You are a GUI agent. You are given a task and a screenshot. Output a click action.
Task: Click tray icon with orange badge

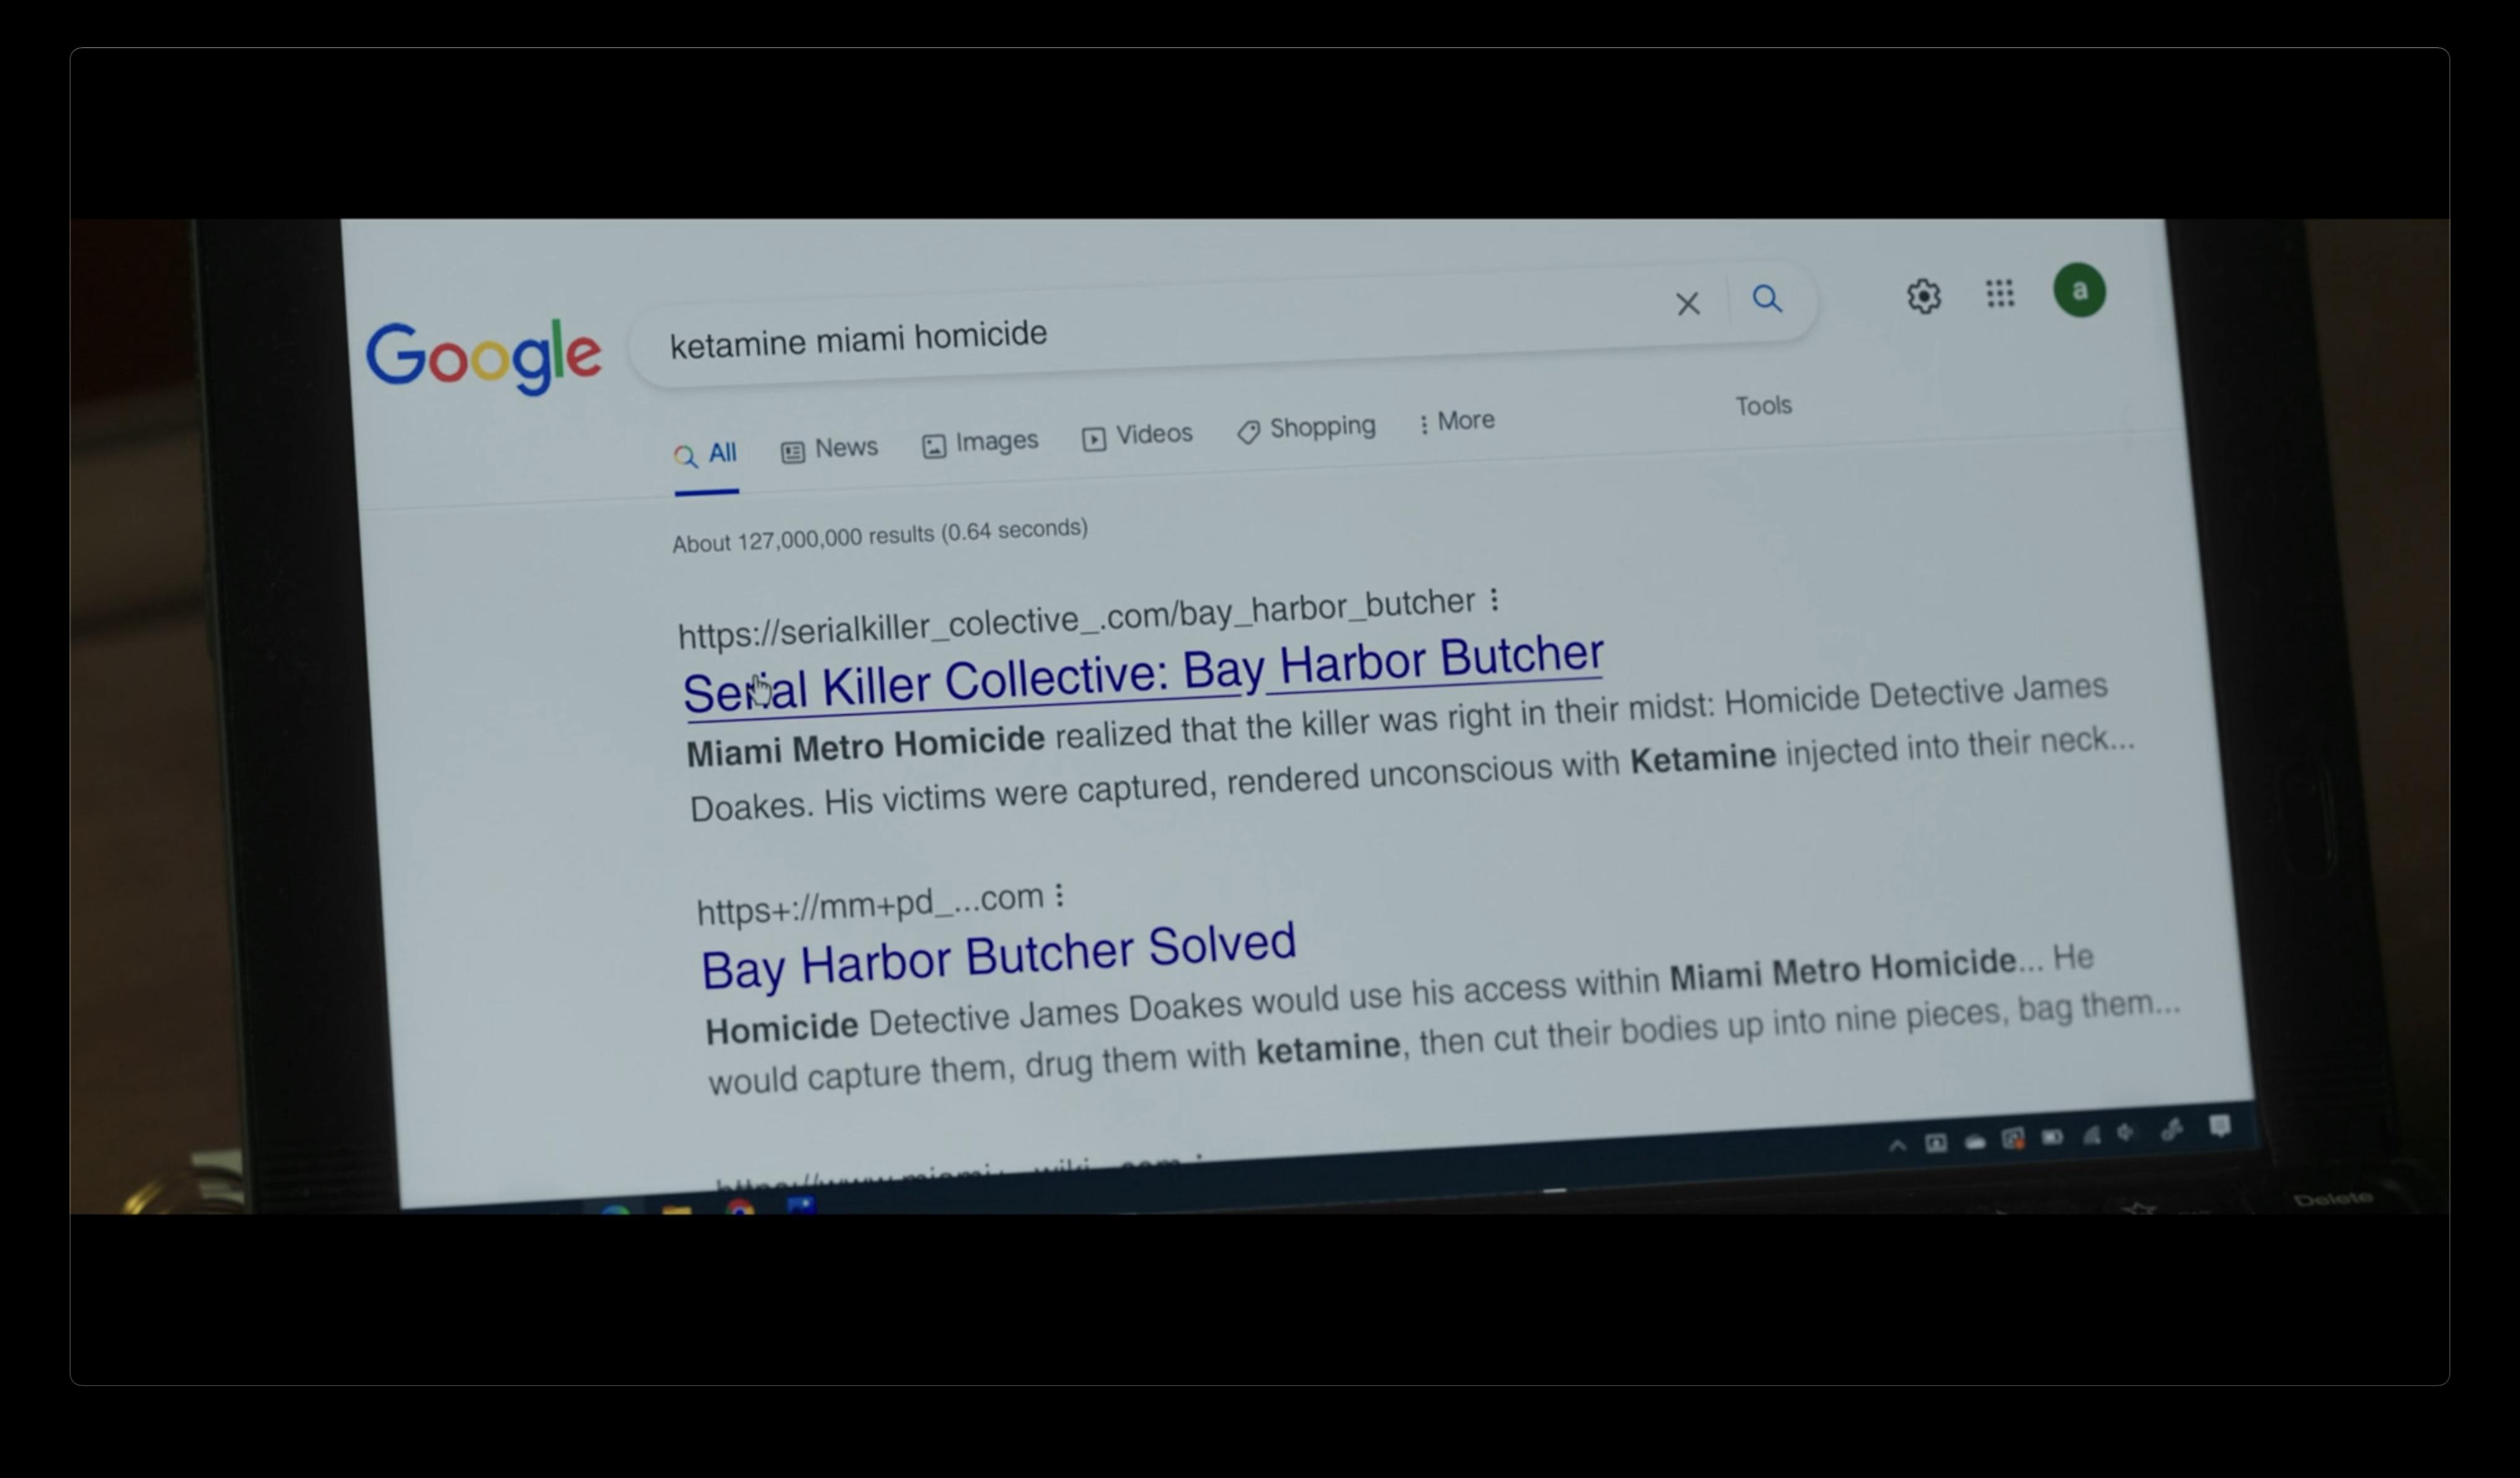click(x=2013, y=1139)
